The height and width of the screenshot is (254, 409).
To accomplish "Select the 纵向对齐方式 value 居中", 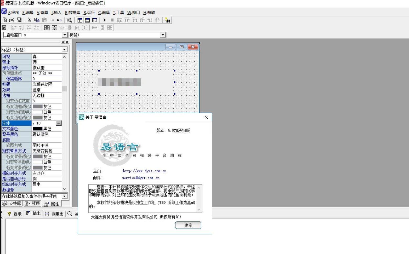I will [36, 184].
